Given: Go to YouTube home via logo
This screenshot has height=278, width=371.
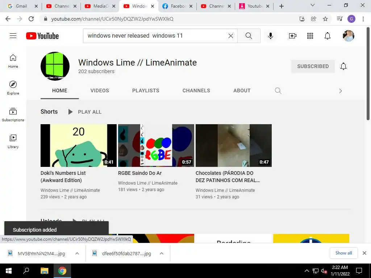Looking at the screenshot, I should (42, 36).
